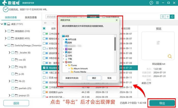The height and width of the screenshot is (108, 178).
Task: Expand the 丢失路径 (455) folder
Action: click(6, 38)
